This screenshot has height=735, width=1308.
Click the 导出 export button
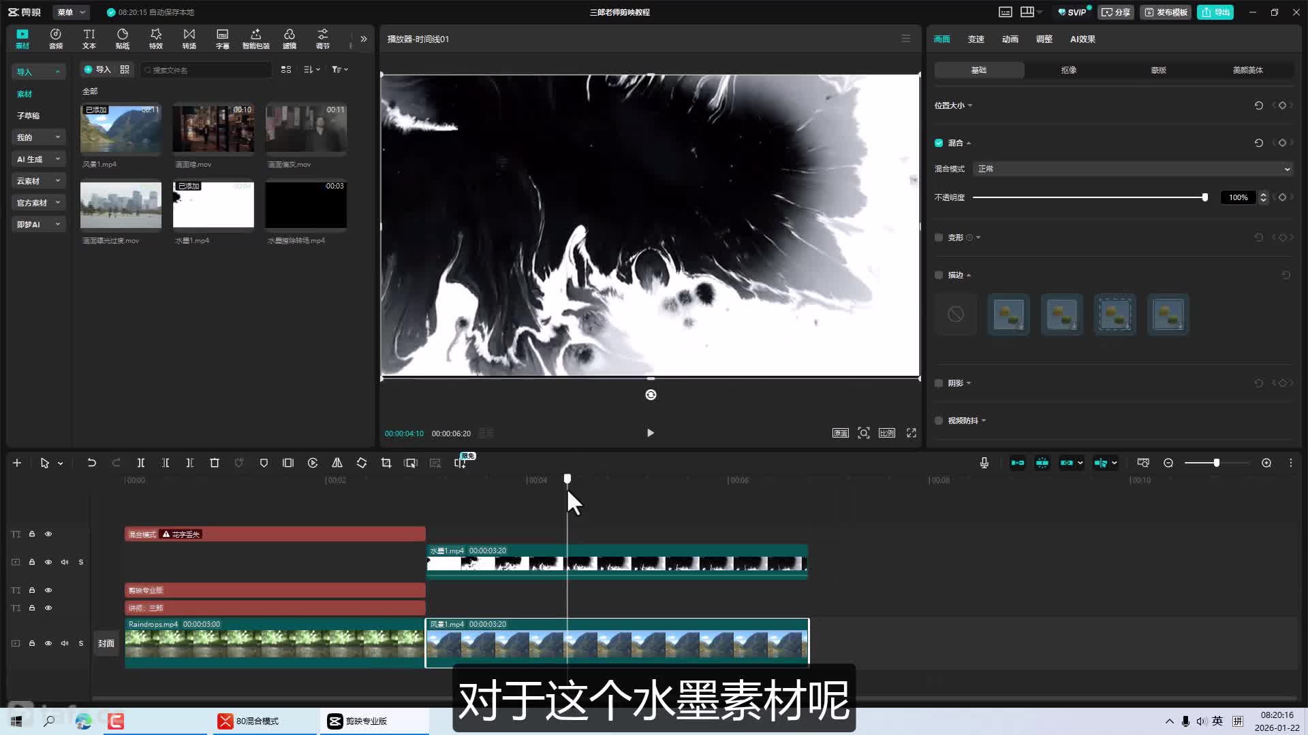(x=1215, y=12)
